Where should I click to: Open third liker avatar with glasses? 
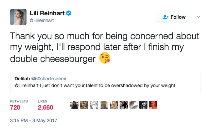[94, 105]
